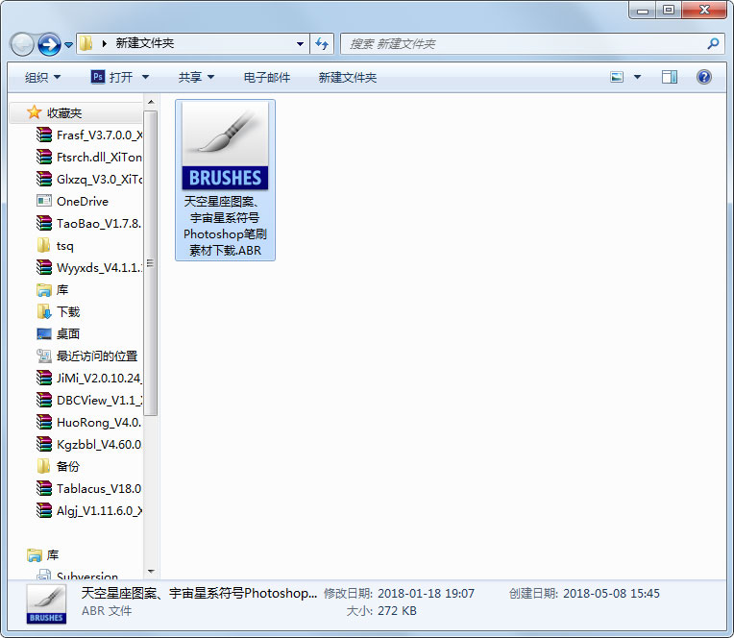The image size is (734, 638).
Task: Open 最近访问的位置 in favorites
Action: (87, 356)
